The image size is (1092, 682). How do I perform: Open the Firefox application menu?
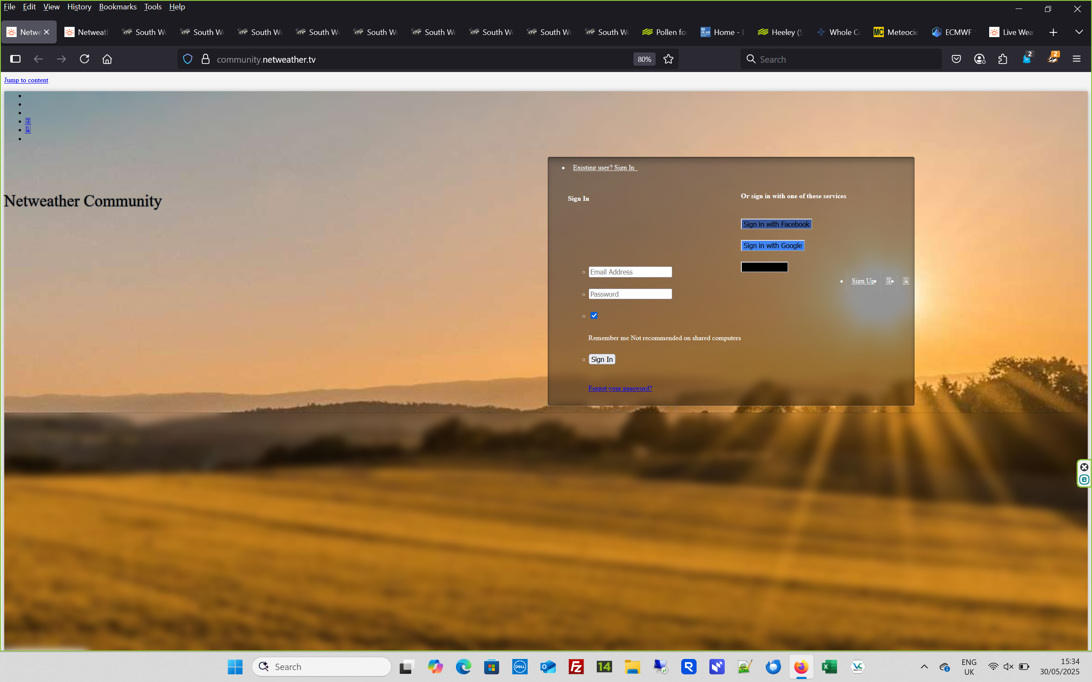tap(1077, 59)
